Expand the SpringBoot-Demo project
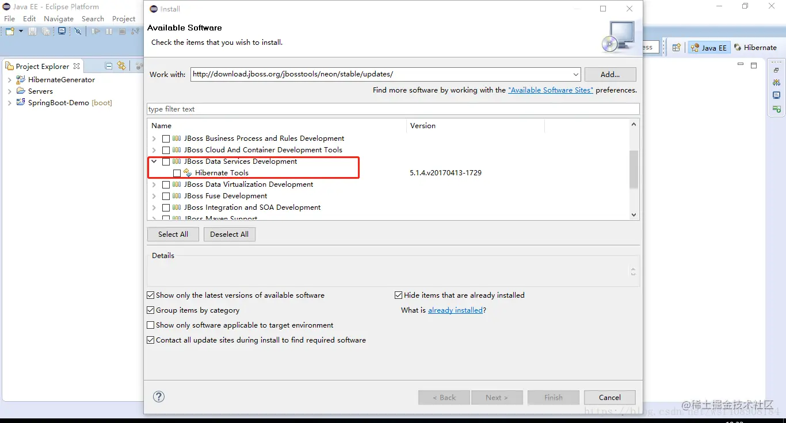The width and height of the screenshot is (786, 423). click(9, 103)
